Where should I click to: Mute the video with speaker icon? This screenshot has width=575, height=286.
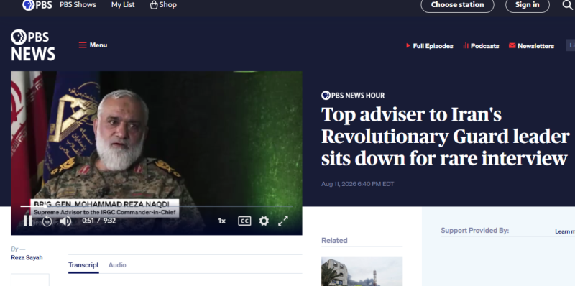[x=65, y=221]
